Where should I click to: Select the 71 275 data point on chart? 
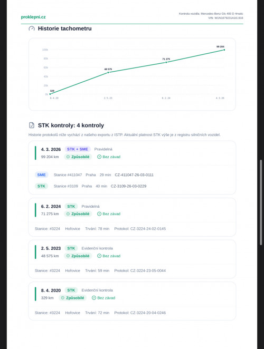(166, 62)
